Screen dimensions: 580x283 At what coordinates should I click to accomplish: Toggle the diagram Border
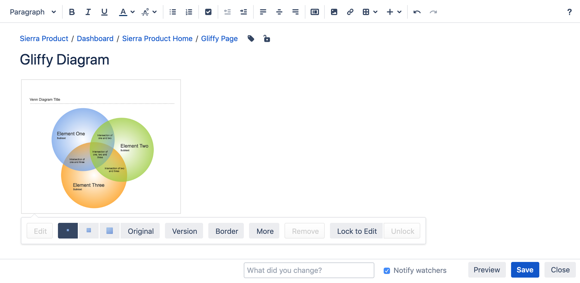point(226,231)
